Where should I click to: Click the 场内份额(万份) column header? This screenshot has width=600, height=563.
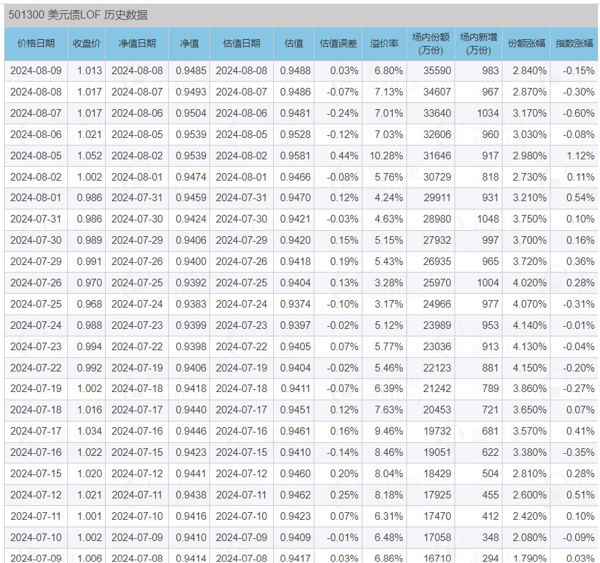430,43
